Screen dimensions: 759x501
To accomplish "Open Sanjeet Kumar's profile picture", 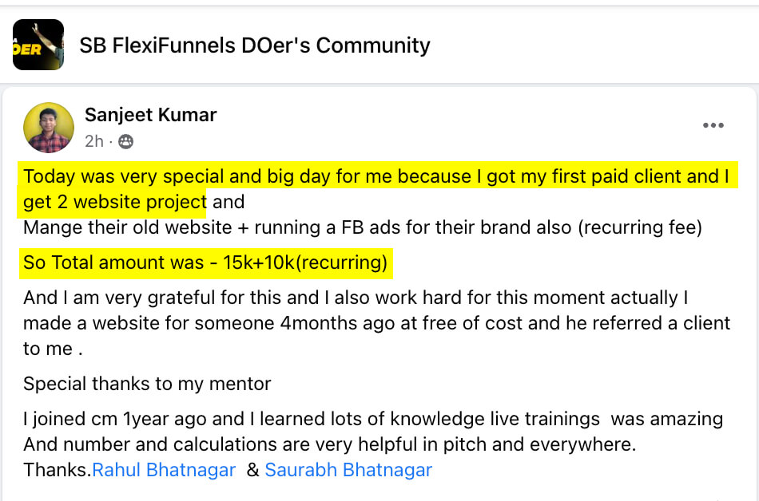I will 49,127.
